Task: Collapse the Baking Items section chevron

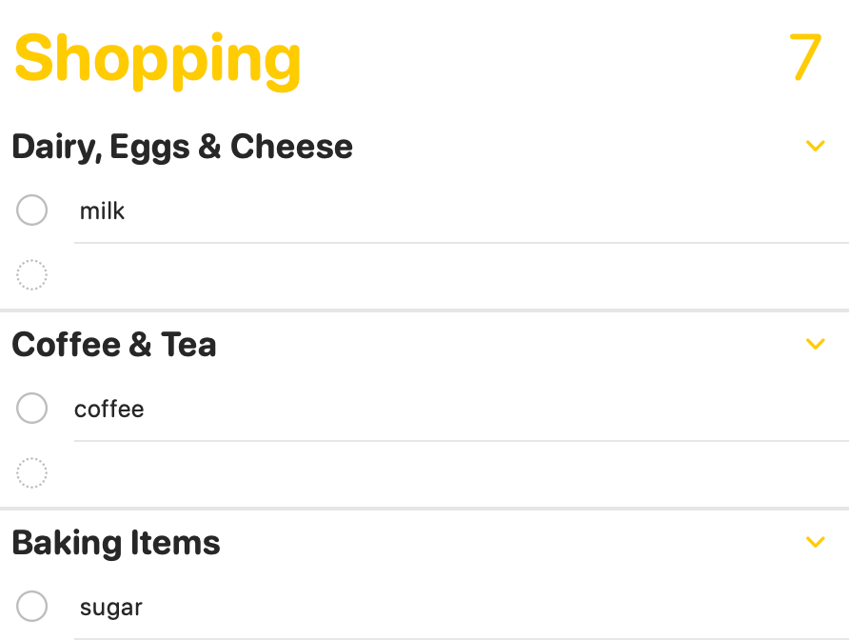Action: pyautogui.click(x=815, y=542)
